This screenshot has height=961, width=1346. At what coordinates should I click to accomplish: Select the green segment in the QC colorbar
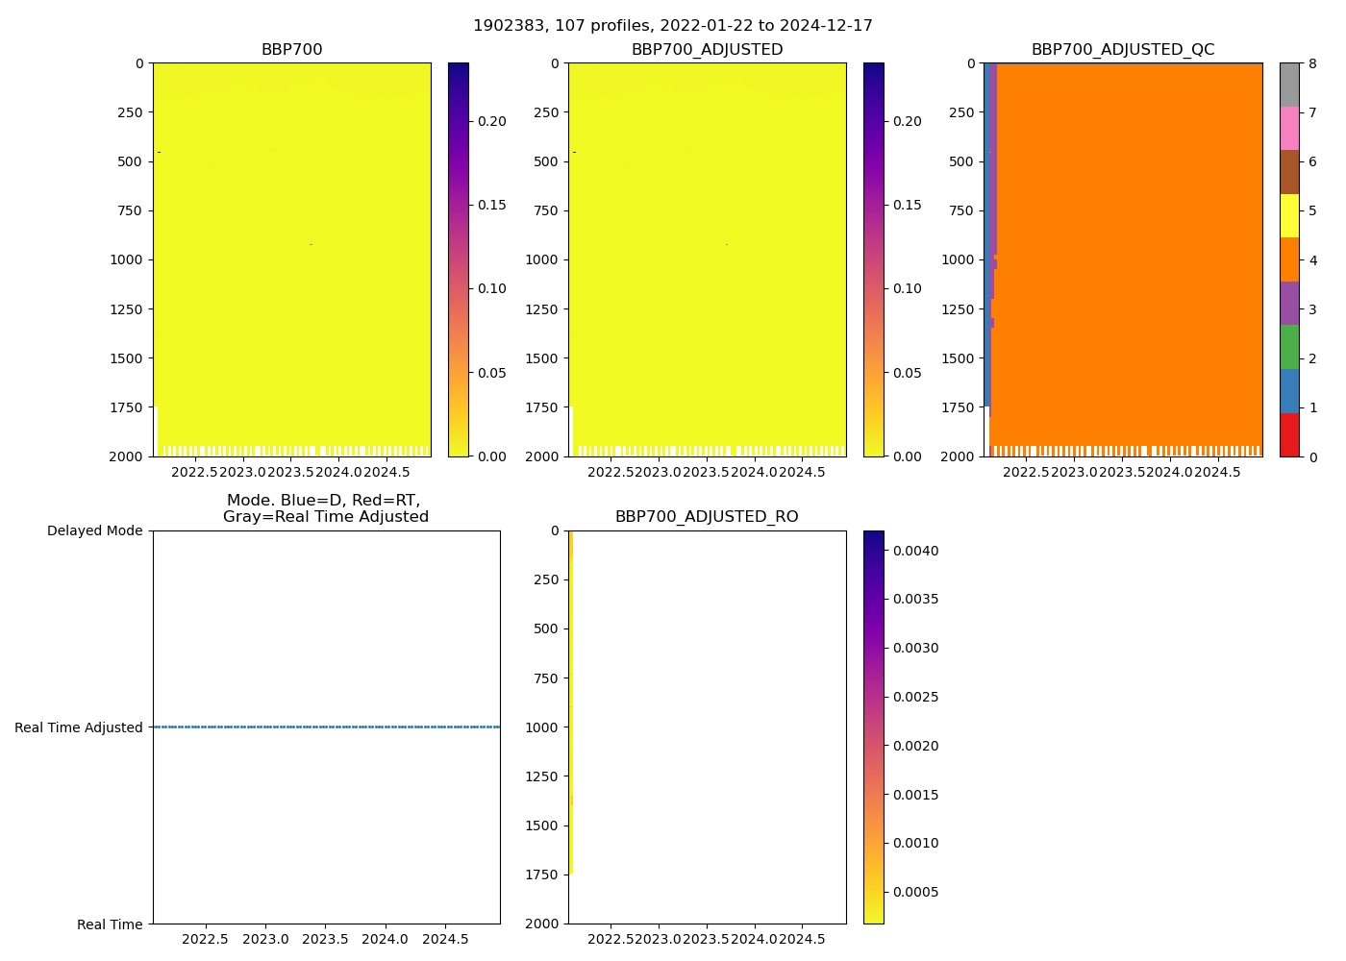tap(1289, 347)
